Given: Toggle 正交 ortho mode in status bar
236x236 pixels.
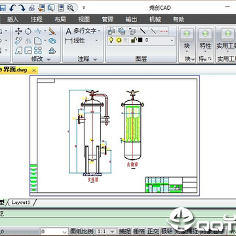Looking at the screenshot, I should (x=153, y=231).
